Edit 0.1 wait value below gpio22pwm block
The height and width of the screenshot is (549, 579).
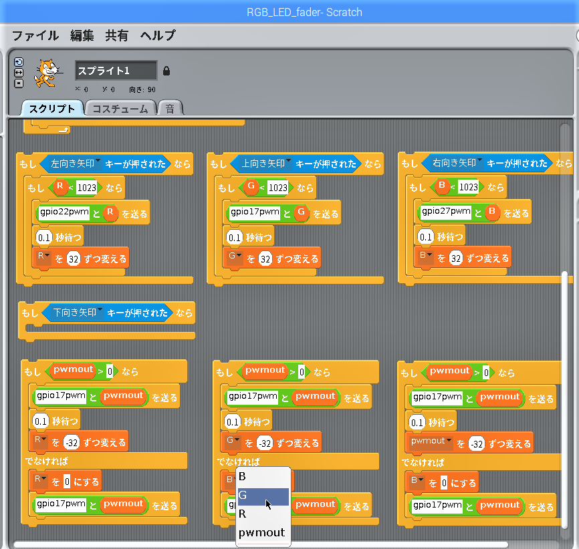click(x=44, y=238)
